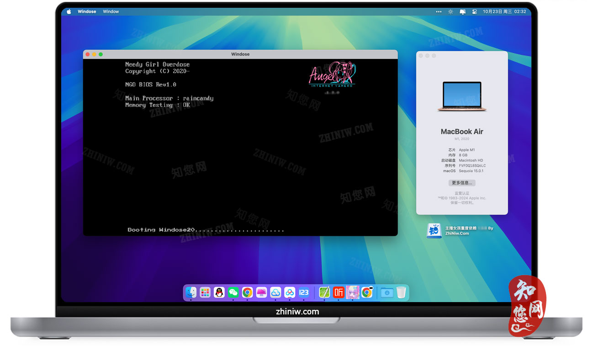
Task: Click the 'NGO BIOS Rev1.0' line
Action: 150,85
